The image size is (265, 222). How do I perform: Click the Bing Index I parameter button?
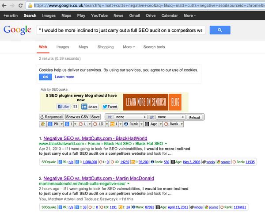tap(114, 124)
